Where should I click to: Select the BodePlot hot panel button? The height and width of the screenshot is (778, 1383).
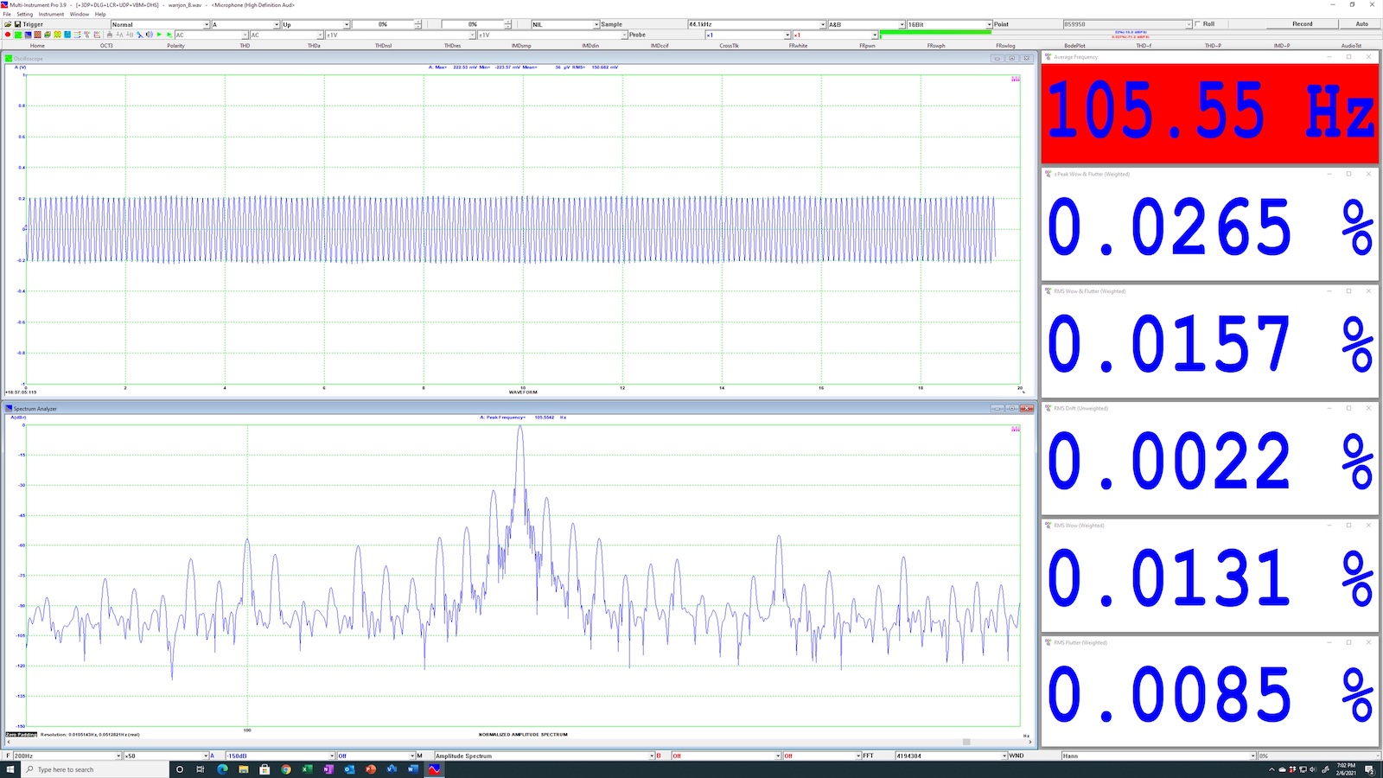pyautogui.click(x=1074, y=45)
